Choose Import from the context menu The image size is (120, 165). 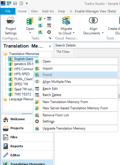click(x=76, y=68)
